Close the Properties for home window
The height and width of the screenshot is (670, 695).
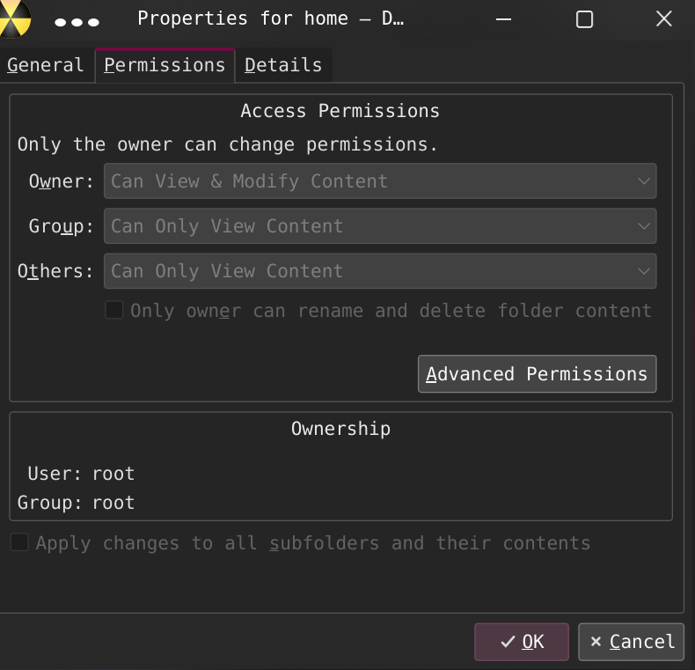(664, 18)
